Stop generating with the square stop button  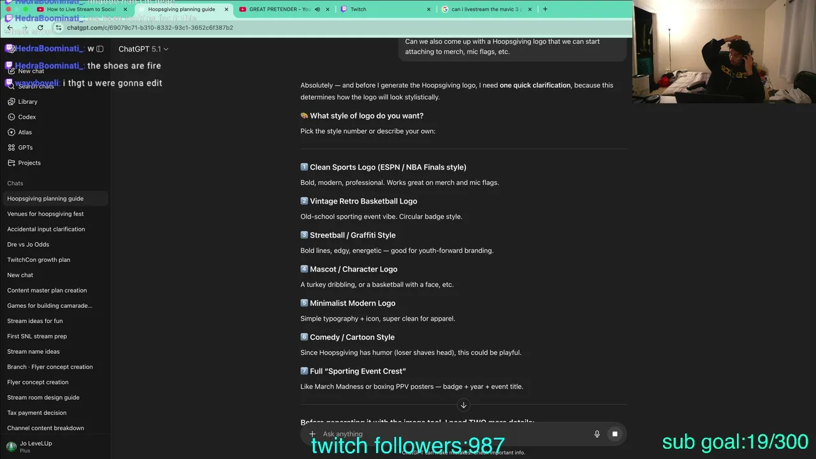615,433
